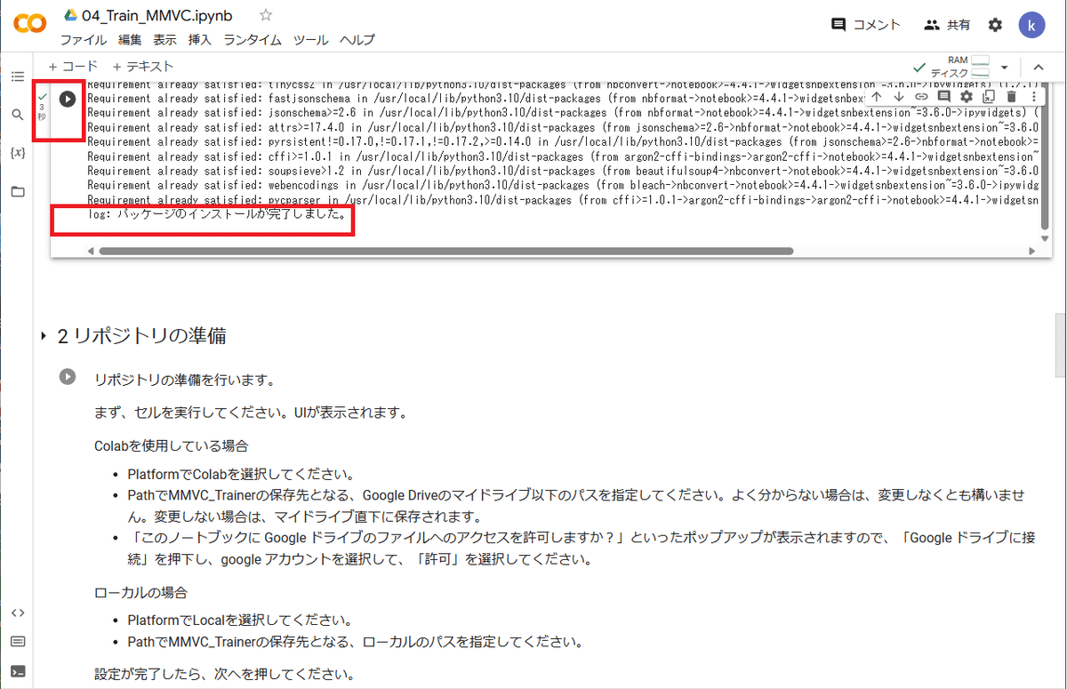Open the variables {x} inspector panel
1067x689 pixels.
pos(18,153)
